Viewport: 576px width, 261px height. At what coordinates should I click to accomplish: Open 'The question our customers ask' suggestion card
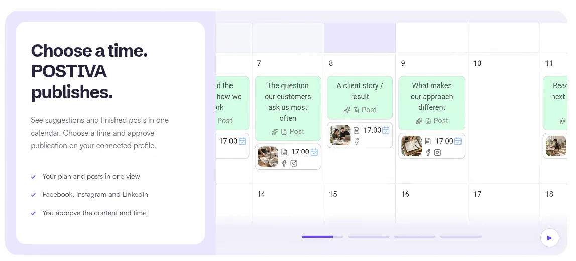[x=288, y=109]
